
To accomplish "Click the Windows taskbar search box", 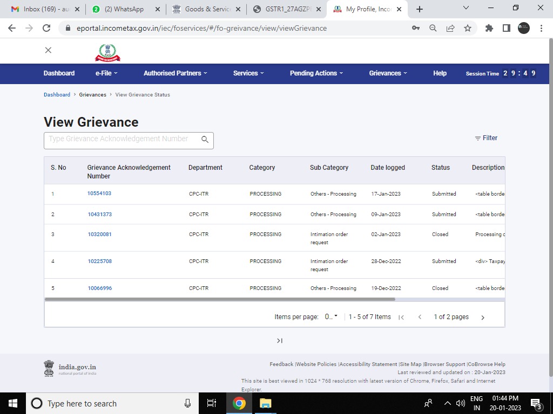I will tap(112, 403).
